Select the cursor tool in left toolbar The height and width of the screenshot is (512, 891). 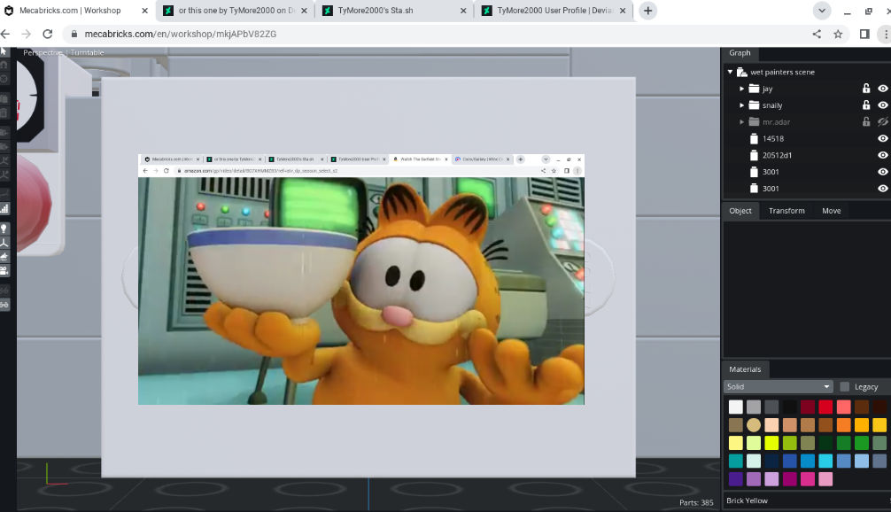(4, 51)
